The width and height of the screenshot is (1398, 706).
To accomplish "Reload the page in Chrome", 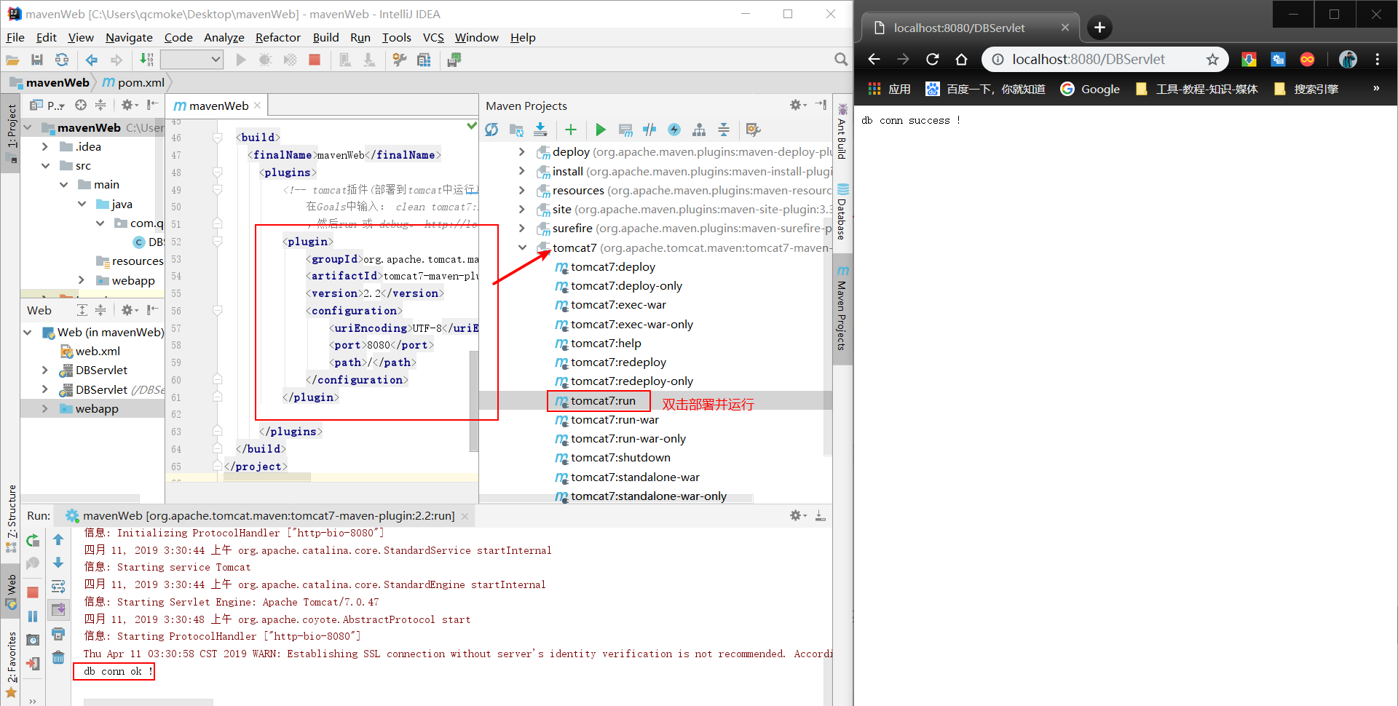I will pyautogui.click(x=932, y=59).
